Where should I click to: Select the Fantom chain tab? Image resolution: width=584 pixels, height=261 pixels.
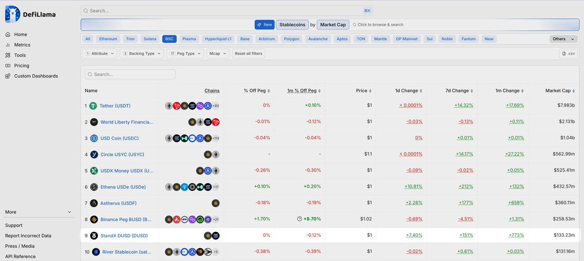click(469, 39)
